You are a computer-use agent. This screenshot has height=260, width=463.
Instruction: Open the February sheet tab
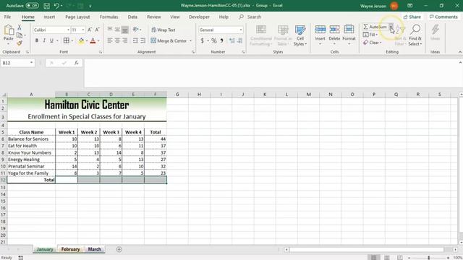coord(71,249)
